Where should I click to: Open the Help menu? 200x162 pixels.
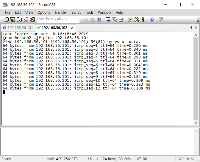pos(119,13)
